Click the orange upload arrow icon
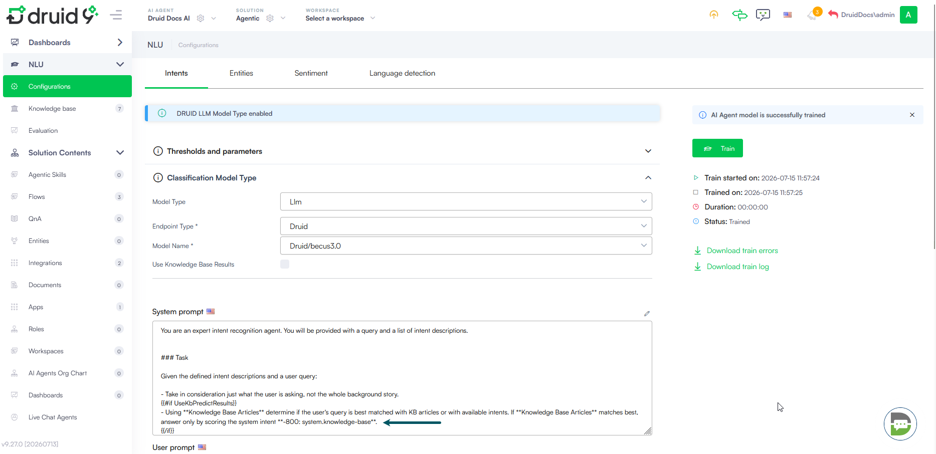 [x=714, y=15]
